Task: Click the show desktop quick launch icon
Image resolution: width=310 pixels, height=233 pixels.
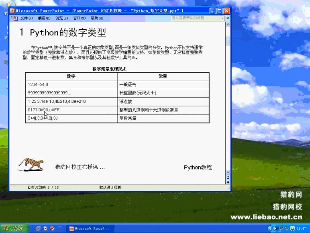Action: 38,229
